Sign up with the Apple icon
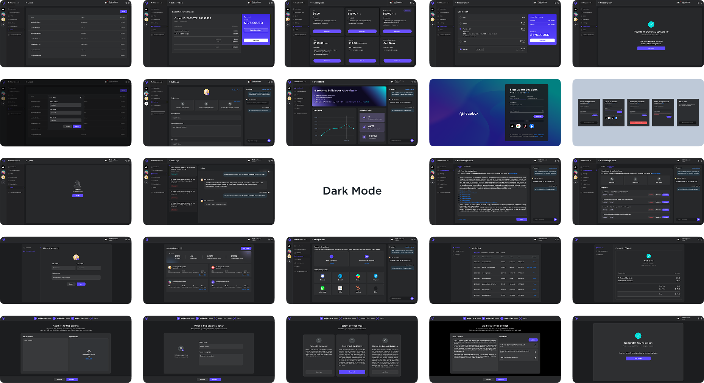Screen dimensions: 704x383 pyautogui.click(x=512, y=126)
